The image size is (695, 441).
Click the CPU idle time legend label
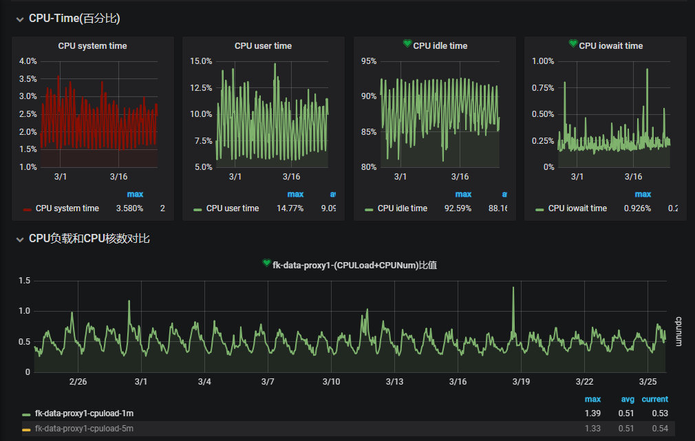coord(402,208)
